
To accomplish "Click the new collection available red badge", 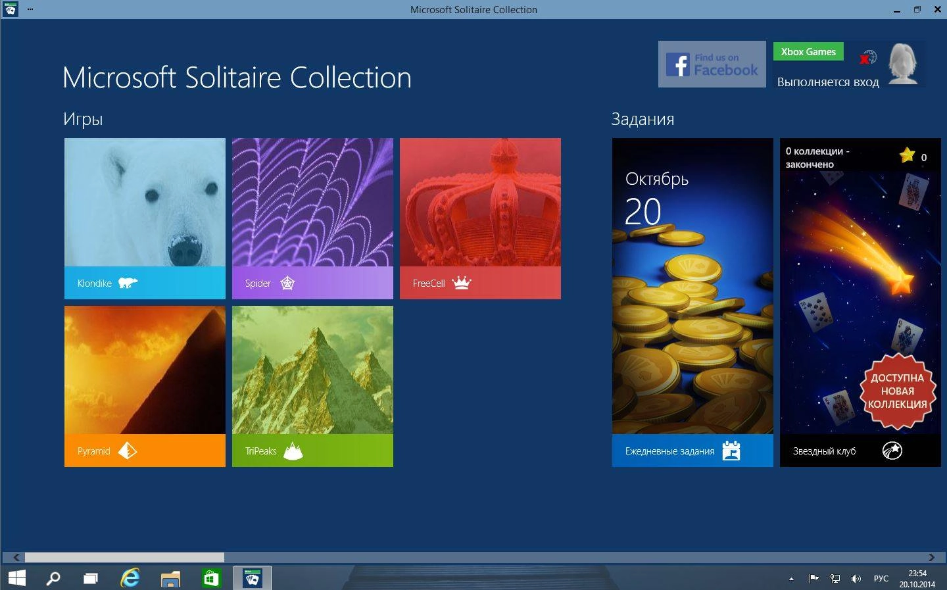I will (x=897, y=391).
